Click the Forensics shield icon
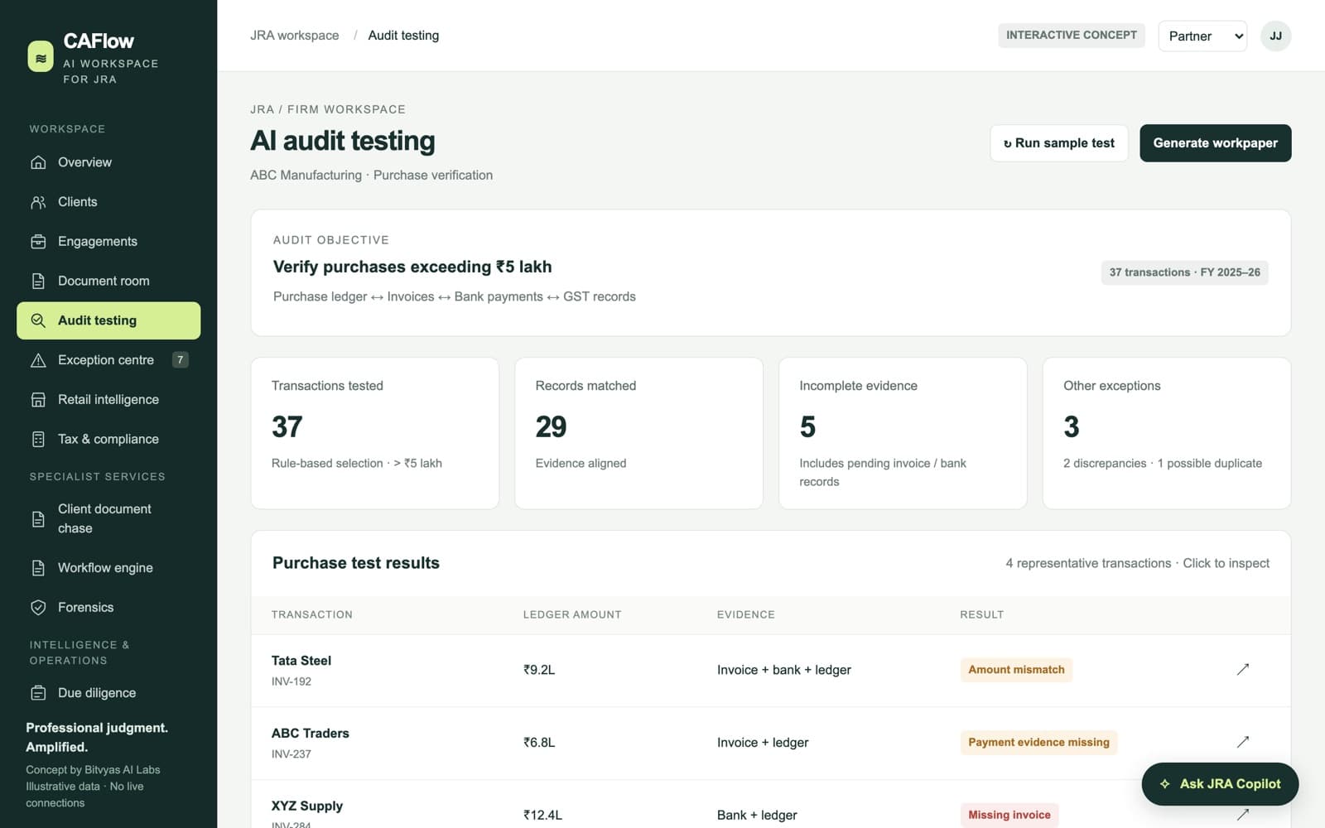Screen dimensions: 1325x828 38,608
